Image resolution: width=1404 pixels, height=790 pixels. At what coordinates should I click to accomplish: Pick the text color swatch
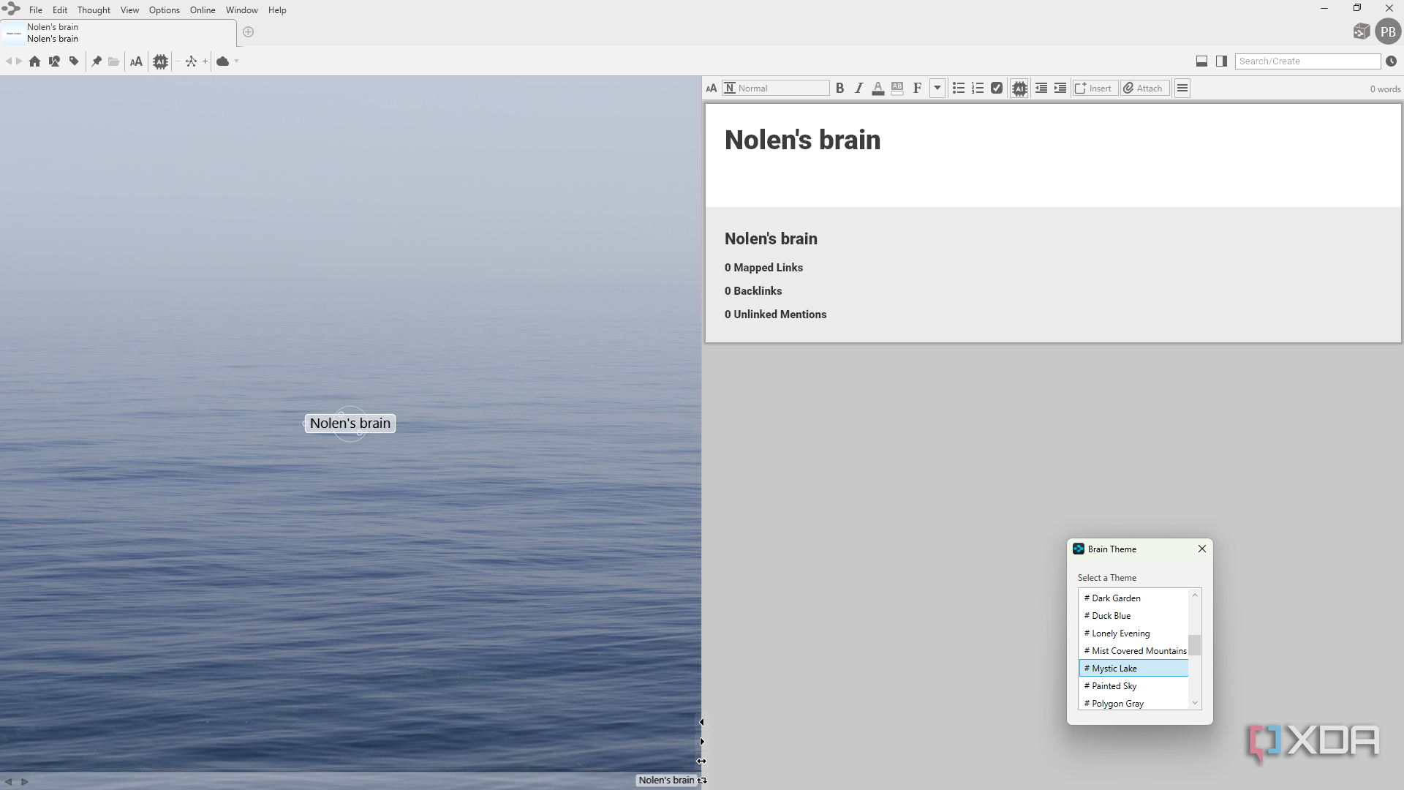pyautogui.click(x=878, y=89)
